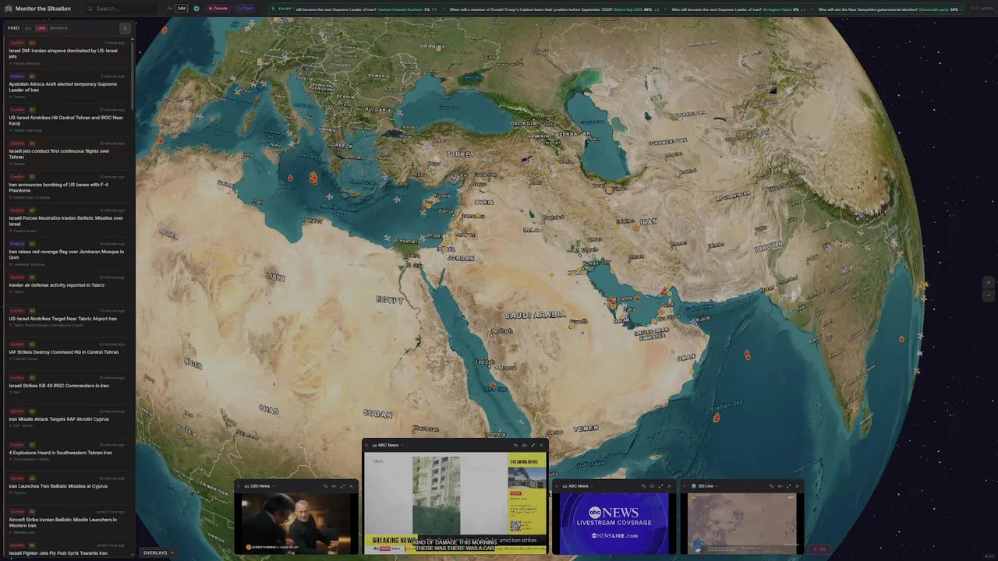Open 'Iran raises red revenge flag' feed item
The height and width of the screenshot is (561, 998).
coord(67,254)
